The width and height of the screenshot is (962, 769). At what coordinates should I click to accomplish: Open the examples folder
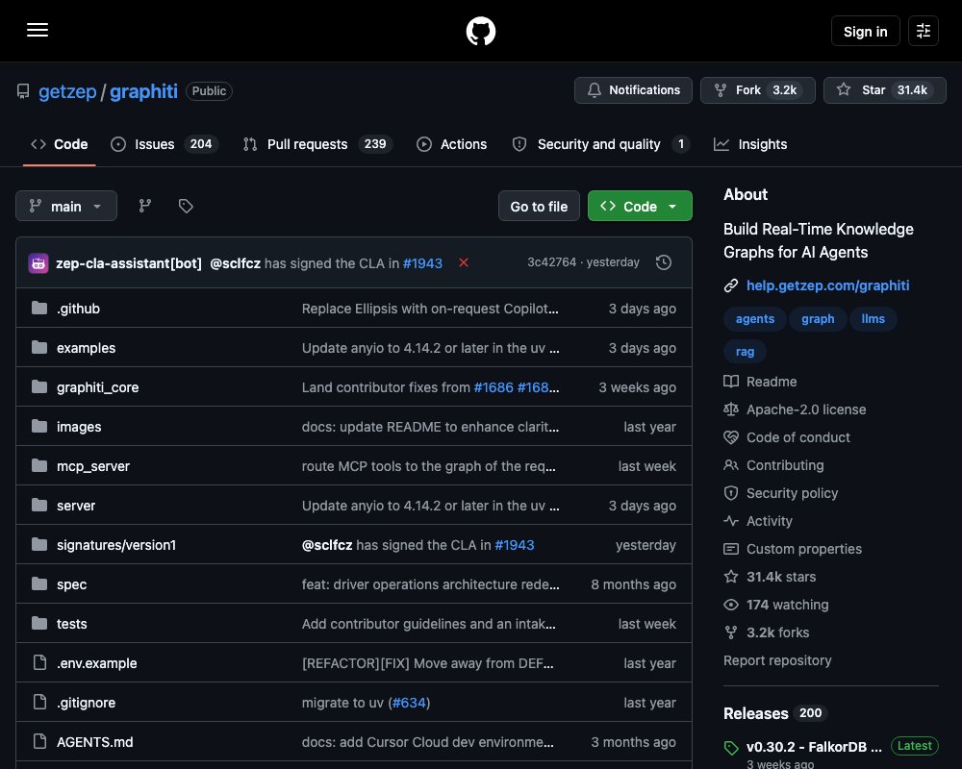pos(86,348)
